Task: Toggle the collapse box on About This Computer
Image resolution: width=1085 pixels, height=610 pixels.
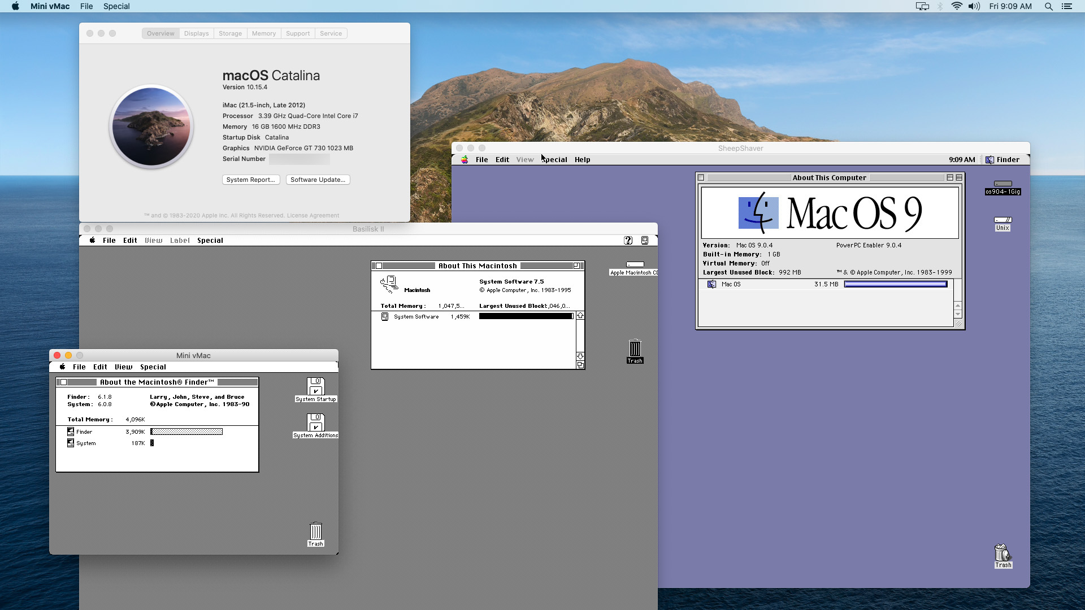Action: [x=959, y=177]
